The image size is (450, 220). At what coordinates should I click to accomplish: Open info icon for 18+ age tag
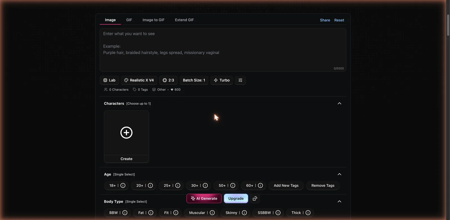[x=123, y=185]
